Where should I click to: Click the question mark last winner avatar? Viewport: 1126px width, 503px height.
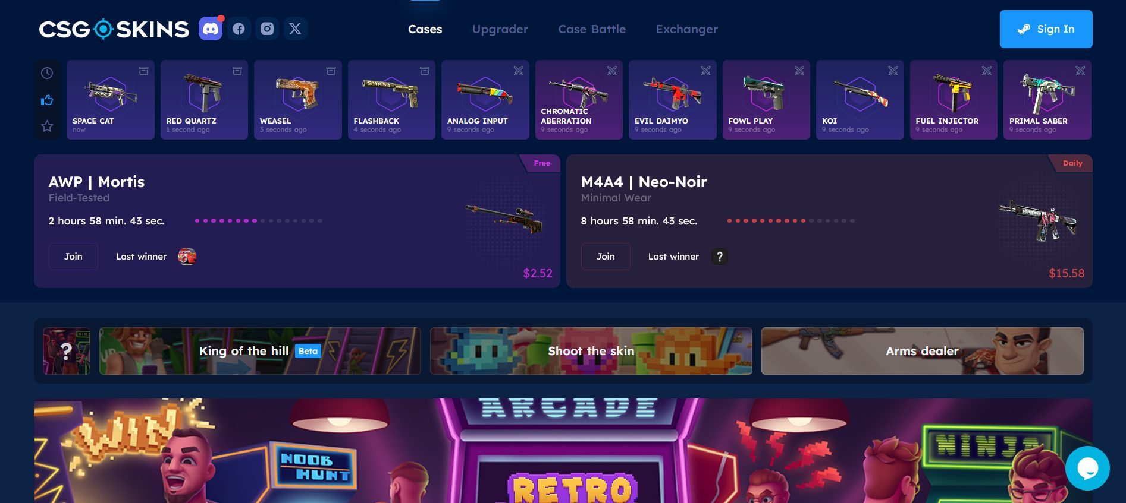coord(719,257)
